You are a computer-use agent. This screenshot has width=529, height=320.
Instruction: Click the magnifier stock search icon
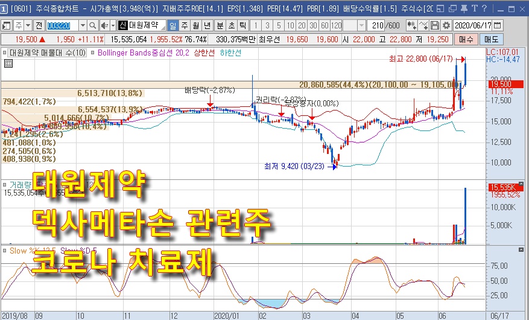[93, 25]
